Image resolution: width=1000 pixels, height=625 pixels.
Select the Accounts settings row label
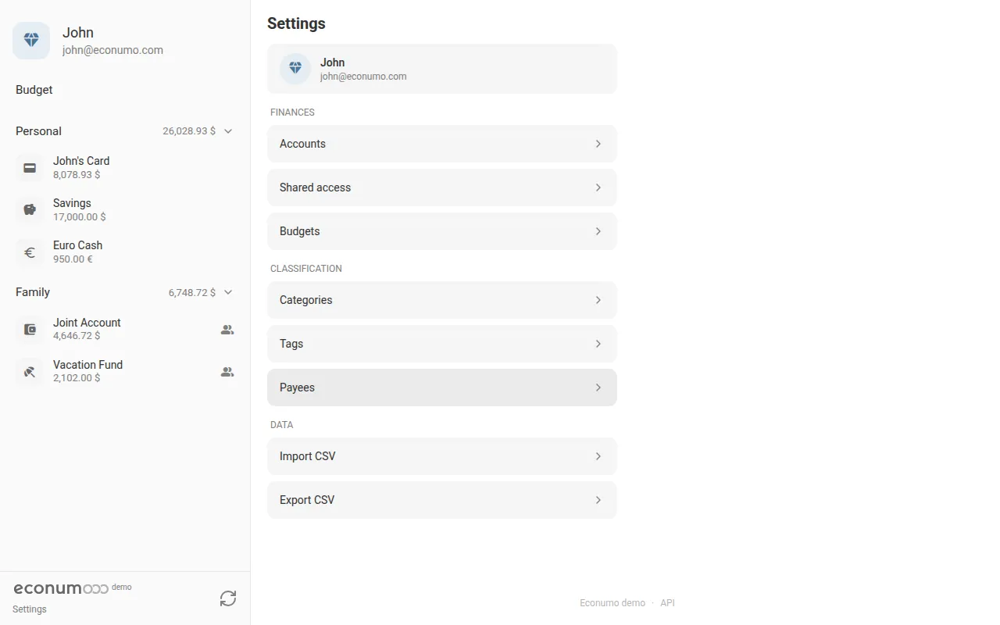[302, 144]
